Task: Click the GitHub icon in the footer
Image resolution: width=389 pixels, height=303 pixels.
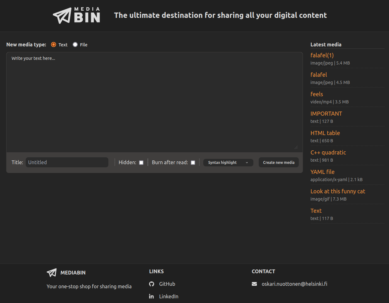Action: click(x=152, y=284)
